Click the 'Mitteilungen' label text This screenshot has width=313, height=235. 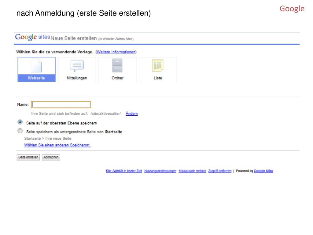77,78
